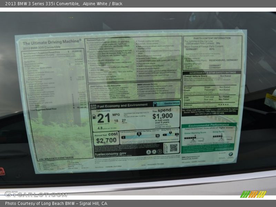Viewport: 276px width, 207px height.
Task: Click The Ultimate Driving Machine heading
Action: pyautogui.click(x=52, y=42)
